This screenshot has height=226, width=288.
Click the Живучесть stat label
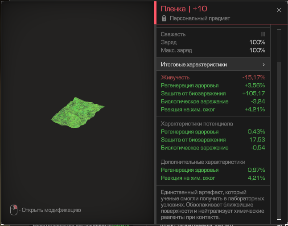(x=175, y=77)
